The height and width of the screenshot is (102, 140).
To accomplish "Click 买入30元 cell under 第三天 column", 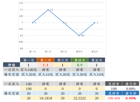I will (x=63, y=74).
